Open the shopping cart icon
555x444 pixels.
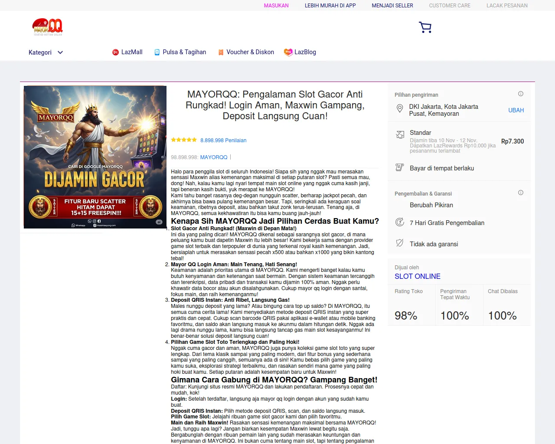point(425,27)
